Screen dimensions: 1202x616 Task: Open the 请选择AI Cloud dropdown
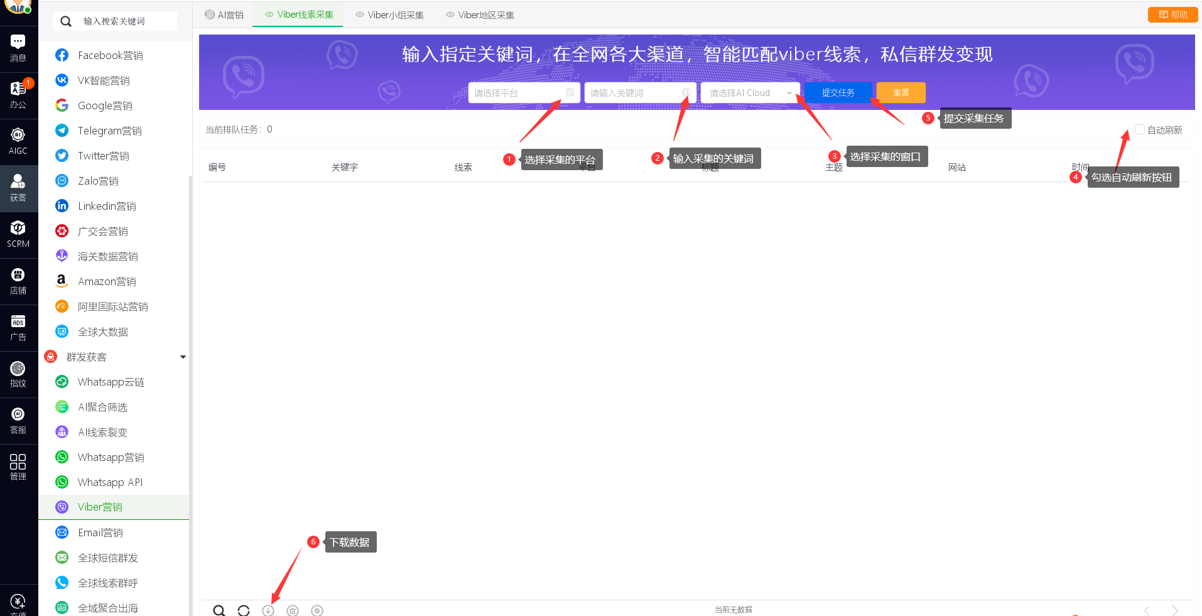[x=750, y=93]
